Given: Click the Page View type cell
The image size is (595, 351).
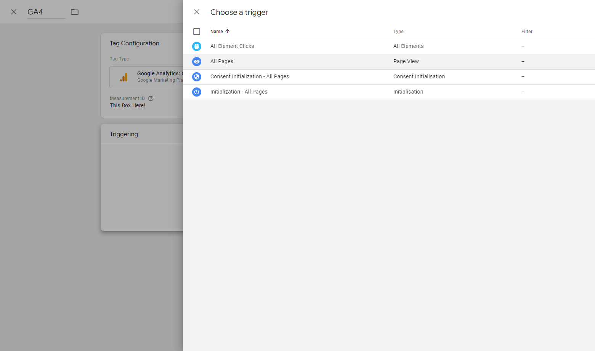Looking at the screenshot, I should coord(406,61).
